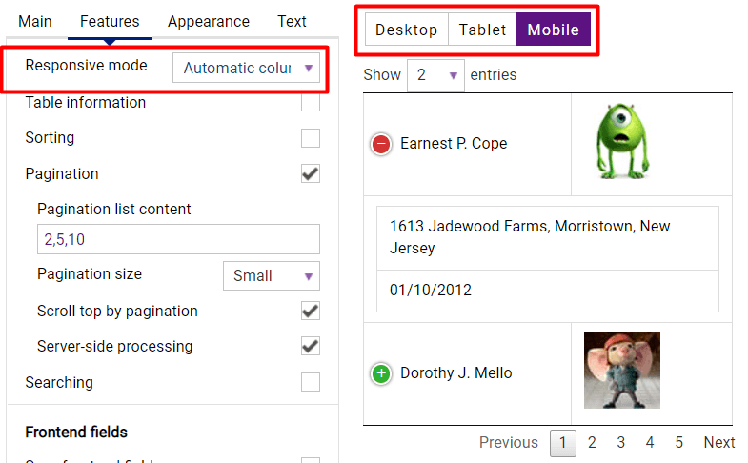
Task: Enable the Sorting checkbox
Action: pos(311,138)
